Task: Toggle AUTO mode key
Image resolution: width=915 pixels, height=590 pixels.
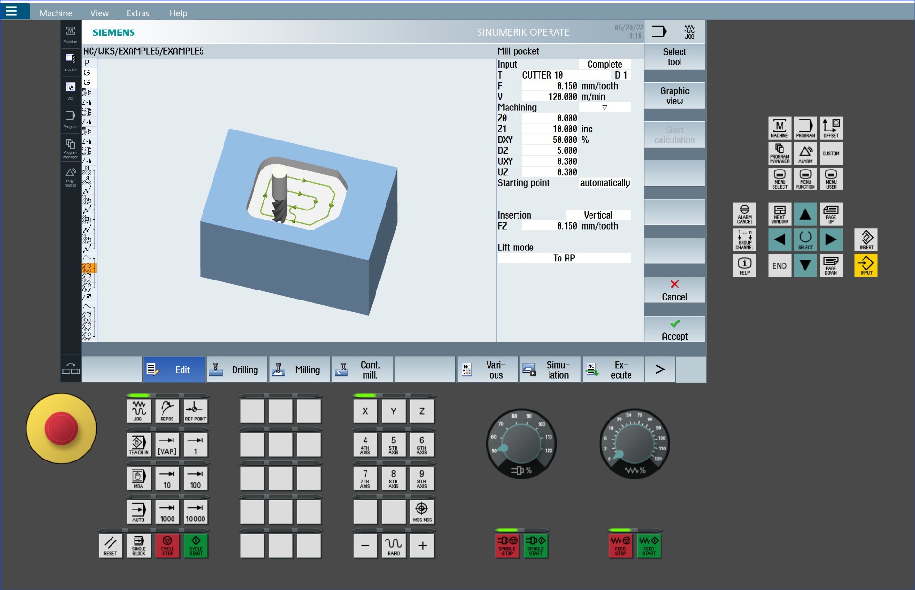Action: 139,512
